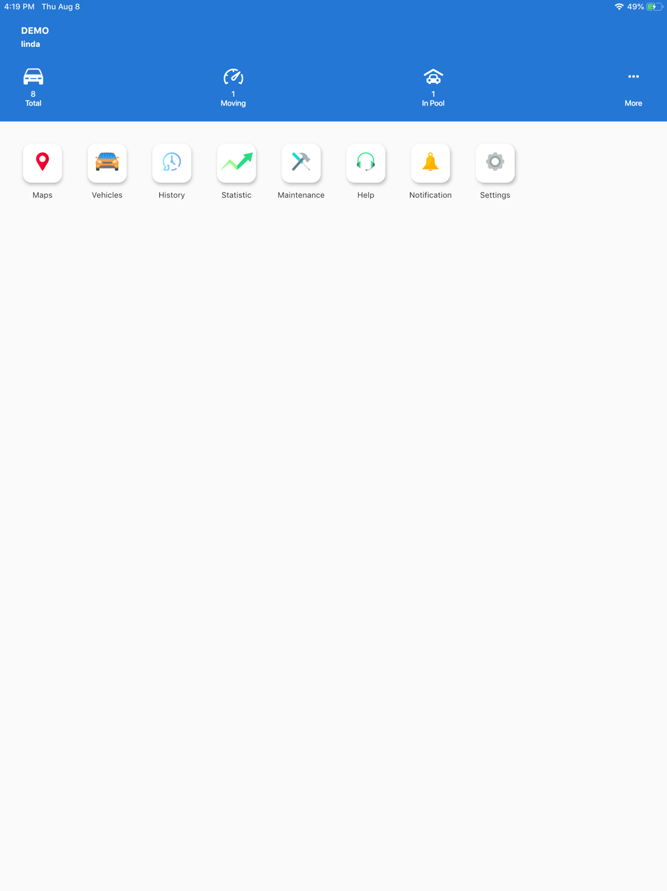Select the "Moving" label
Image resolution: width=667 pixels, height=891 pixels.
coord(233,104)
